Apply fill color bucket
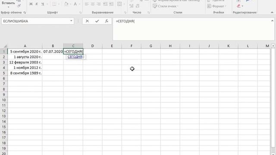276x155 pixels. point(66,4)
